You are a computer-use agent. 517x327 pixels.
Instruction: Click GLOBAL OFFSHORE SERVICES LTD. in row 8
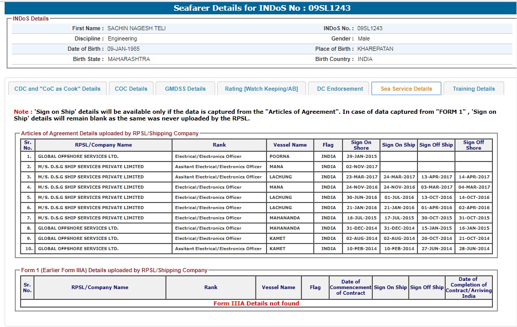coord(78,228)
